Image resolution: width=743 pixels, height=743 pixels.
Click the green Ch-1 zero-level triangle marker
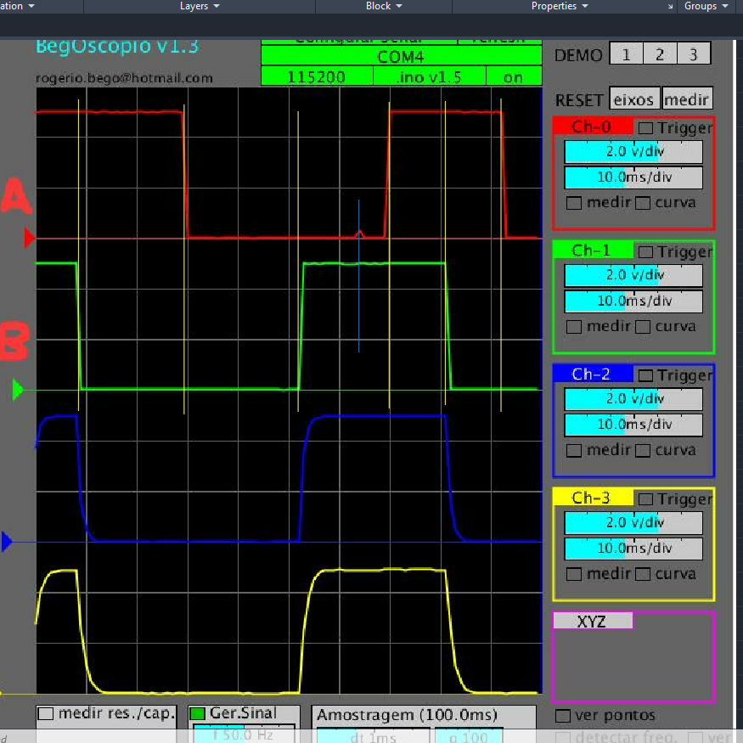click(x=18, y=390)
